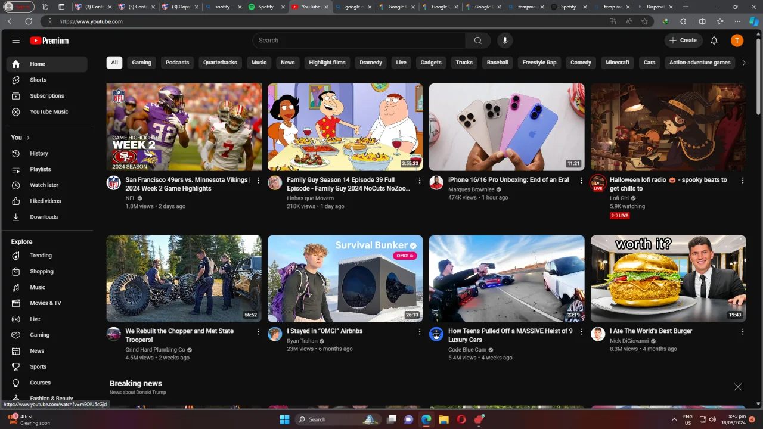Play the iPhone 16/16 Pro Unboxing thumbnail
763x429 pixels.
click(x=507, y=127)
